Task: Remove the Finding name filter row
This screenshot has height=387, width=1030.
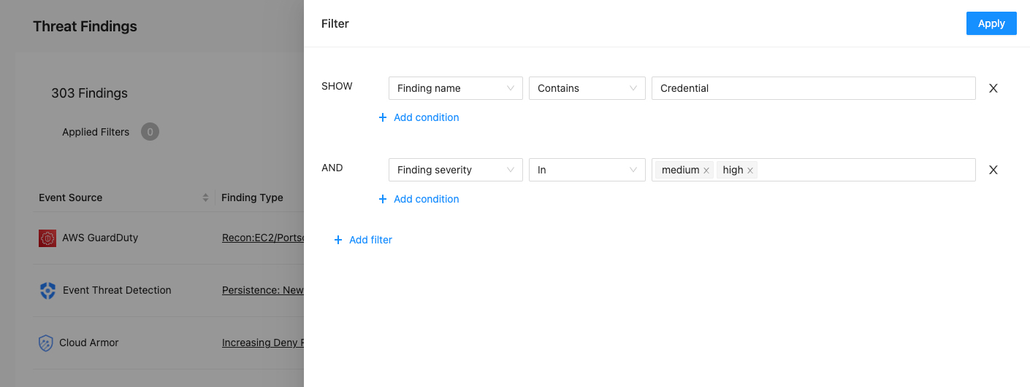Action: click(993, 88)
